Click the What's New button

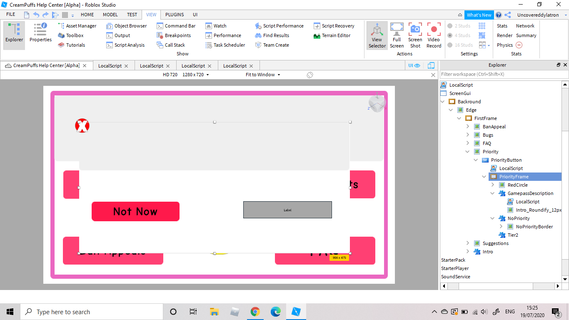pyautogui.click(x=479, y=15)
